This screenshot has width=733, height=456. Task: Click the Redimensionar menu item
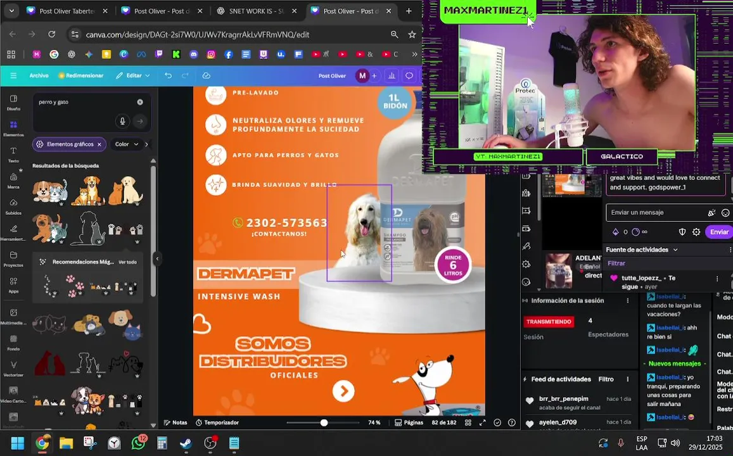(81, 76)
